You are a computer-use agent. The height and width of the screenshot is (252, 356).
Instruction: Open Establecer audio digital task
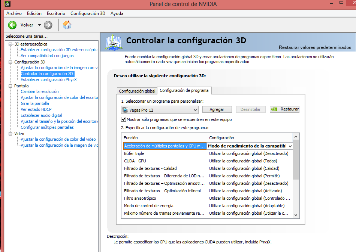tap(41, 115)
